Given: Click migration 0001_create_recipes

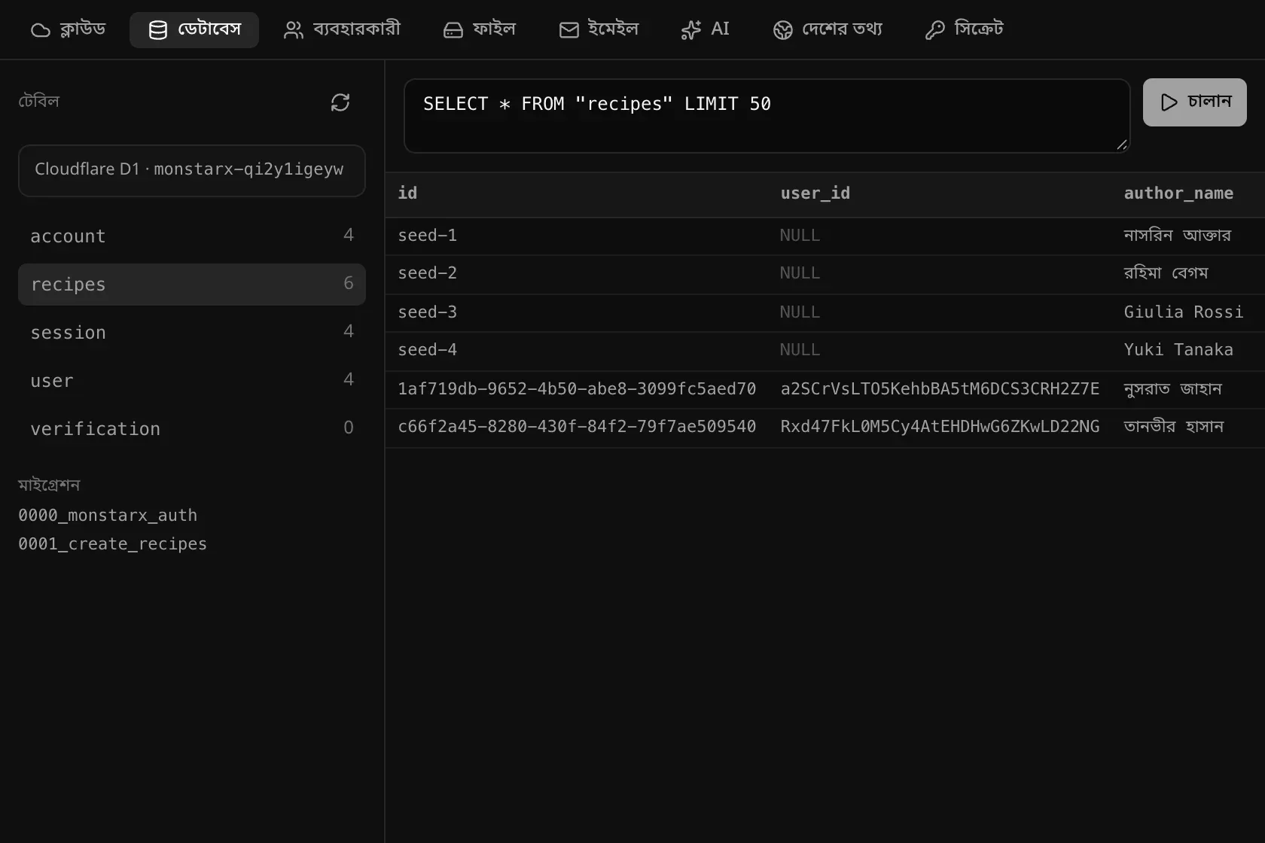Looking at the screenshot, I should click(x=112, y=544).
